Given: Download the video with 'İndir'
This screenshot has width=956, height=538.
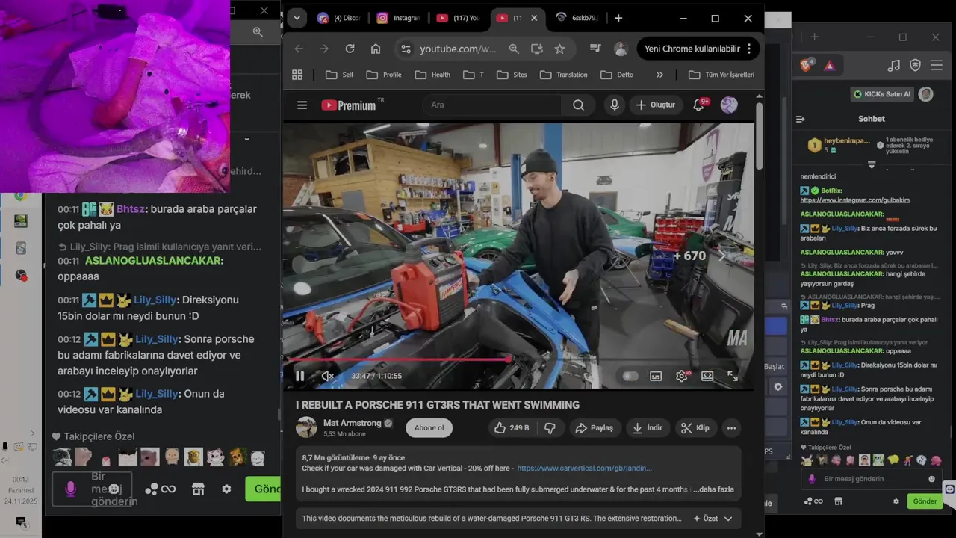Looking at the screenshot, I should 648,428.
